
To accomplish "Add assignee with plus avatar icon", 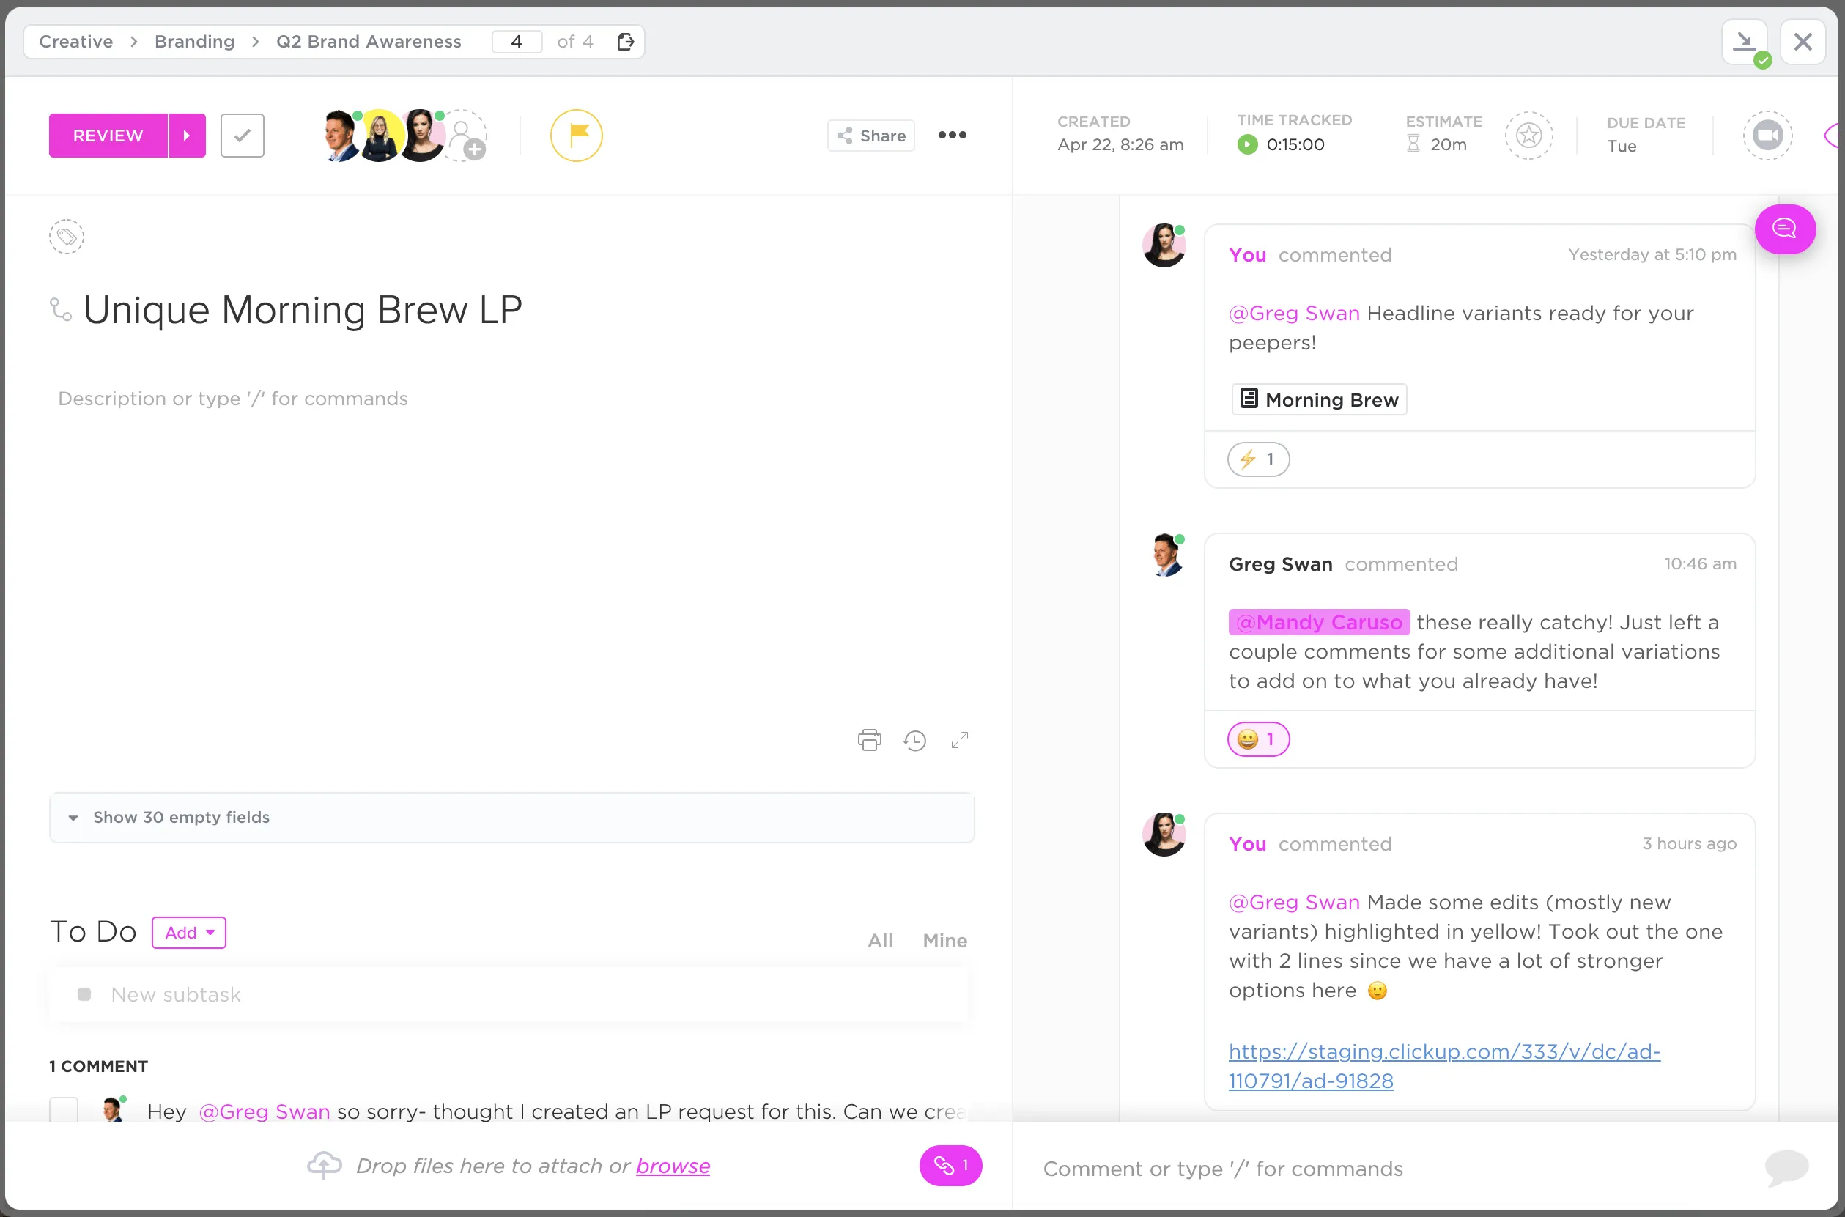I will tap(464, 136).
